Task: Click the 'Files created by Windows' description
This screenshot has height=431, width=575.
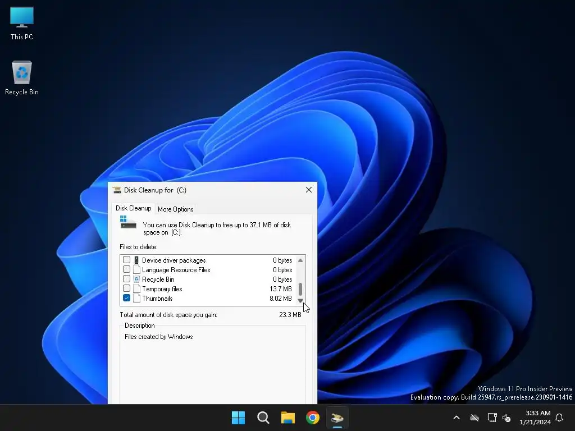Action: coord(158,337)
